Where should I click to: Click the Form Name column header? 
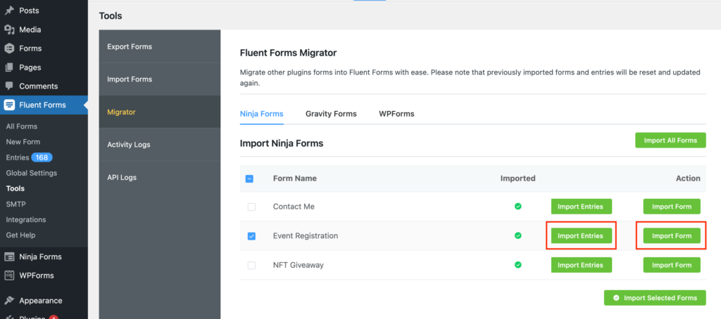tap(295, 178)
